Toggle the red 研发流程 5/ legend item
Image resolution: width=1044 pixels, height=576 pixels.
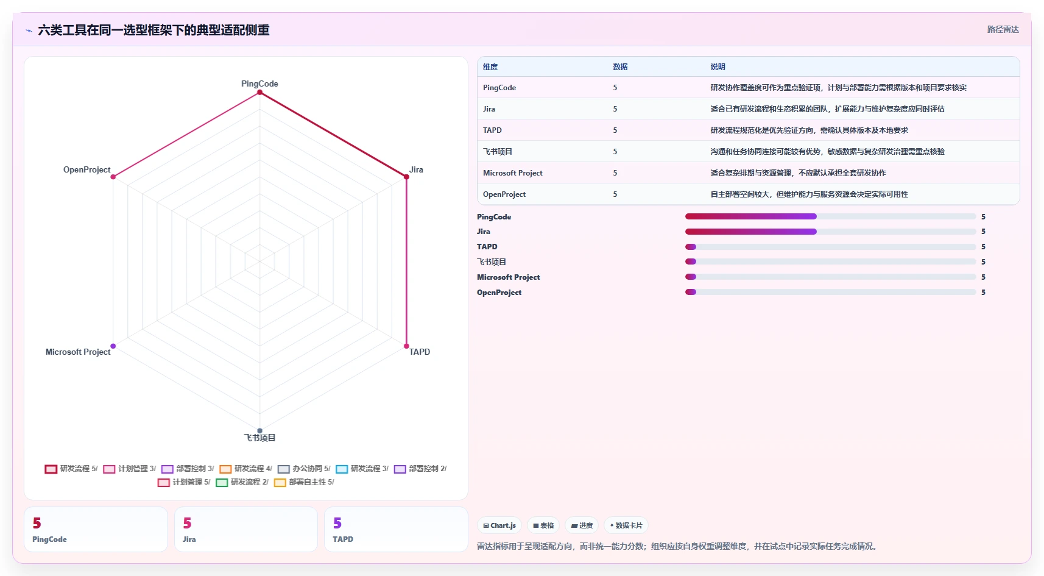tap(71, 469)
